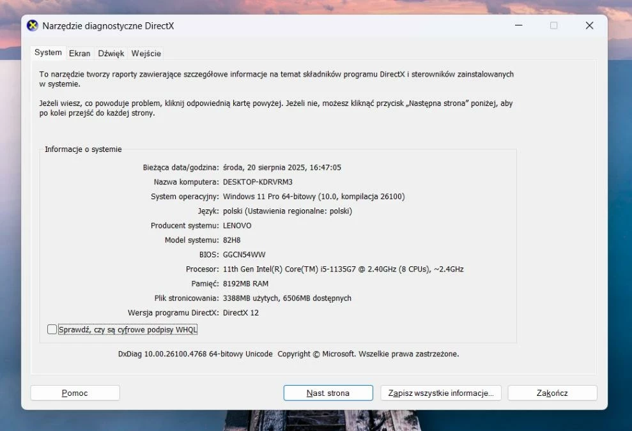Image resolution: width=632 pixels, height=431 pixels.
Task: Switch to the System tab
Action: pyautogui.click(x=48, y=52)
